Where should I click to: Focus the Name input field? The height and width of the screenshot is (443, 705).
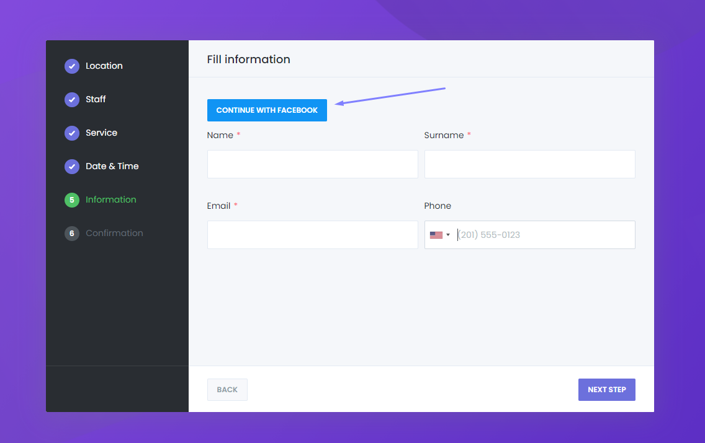pos(313,164)
